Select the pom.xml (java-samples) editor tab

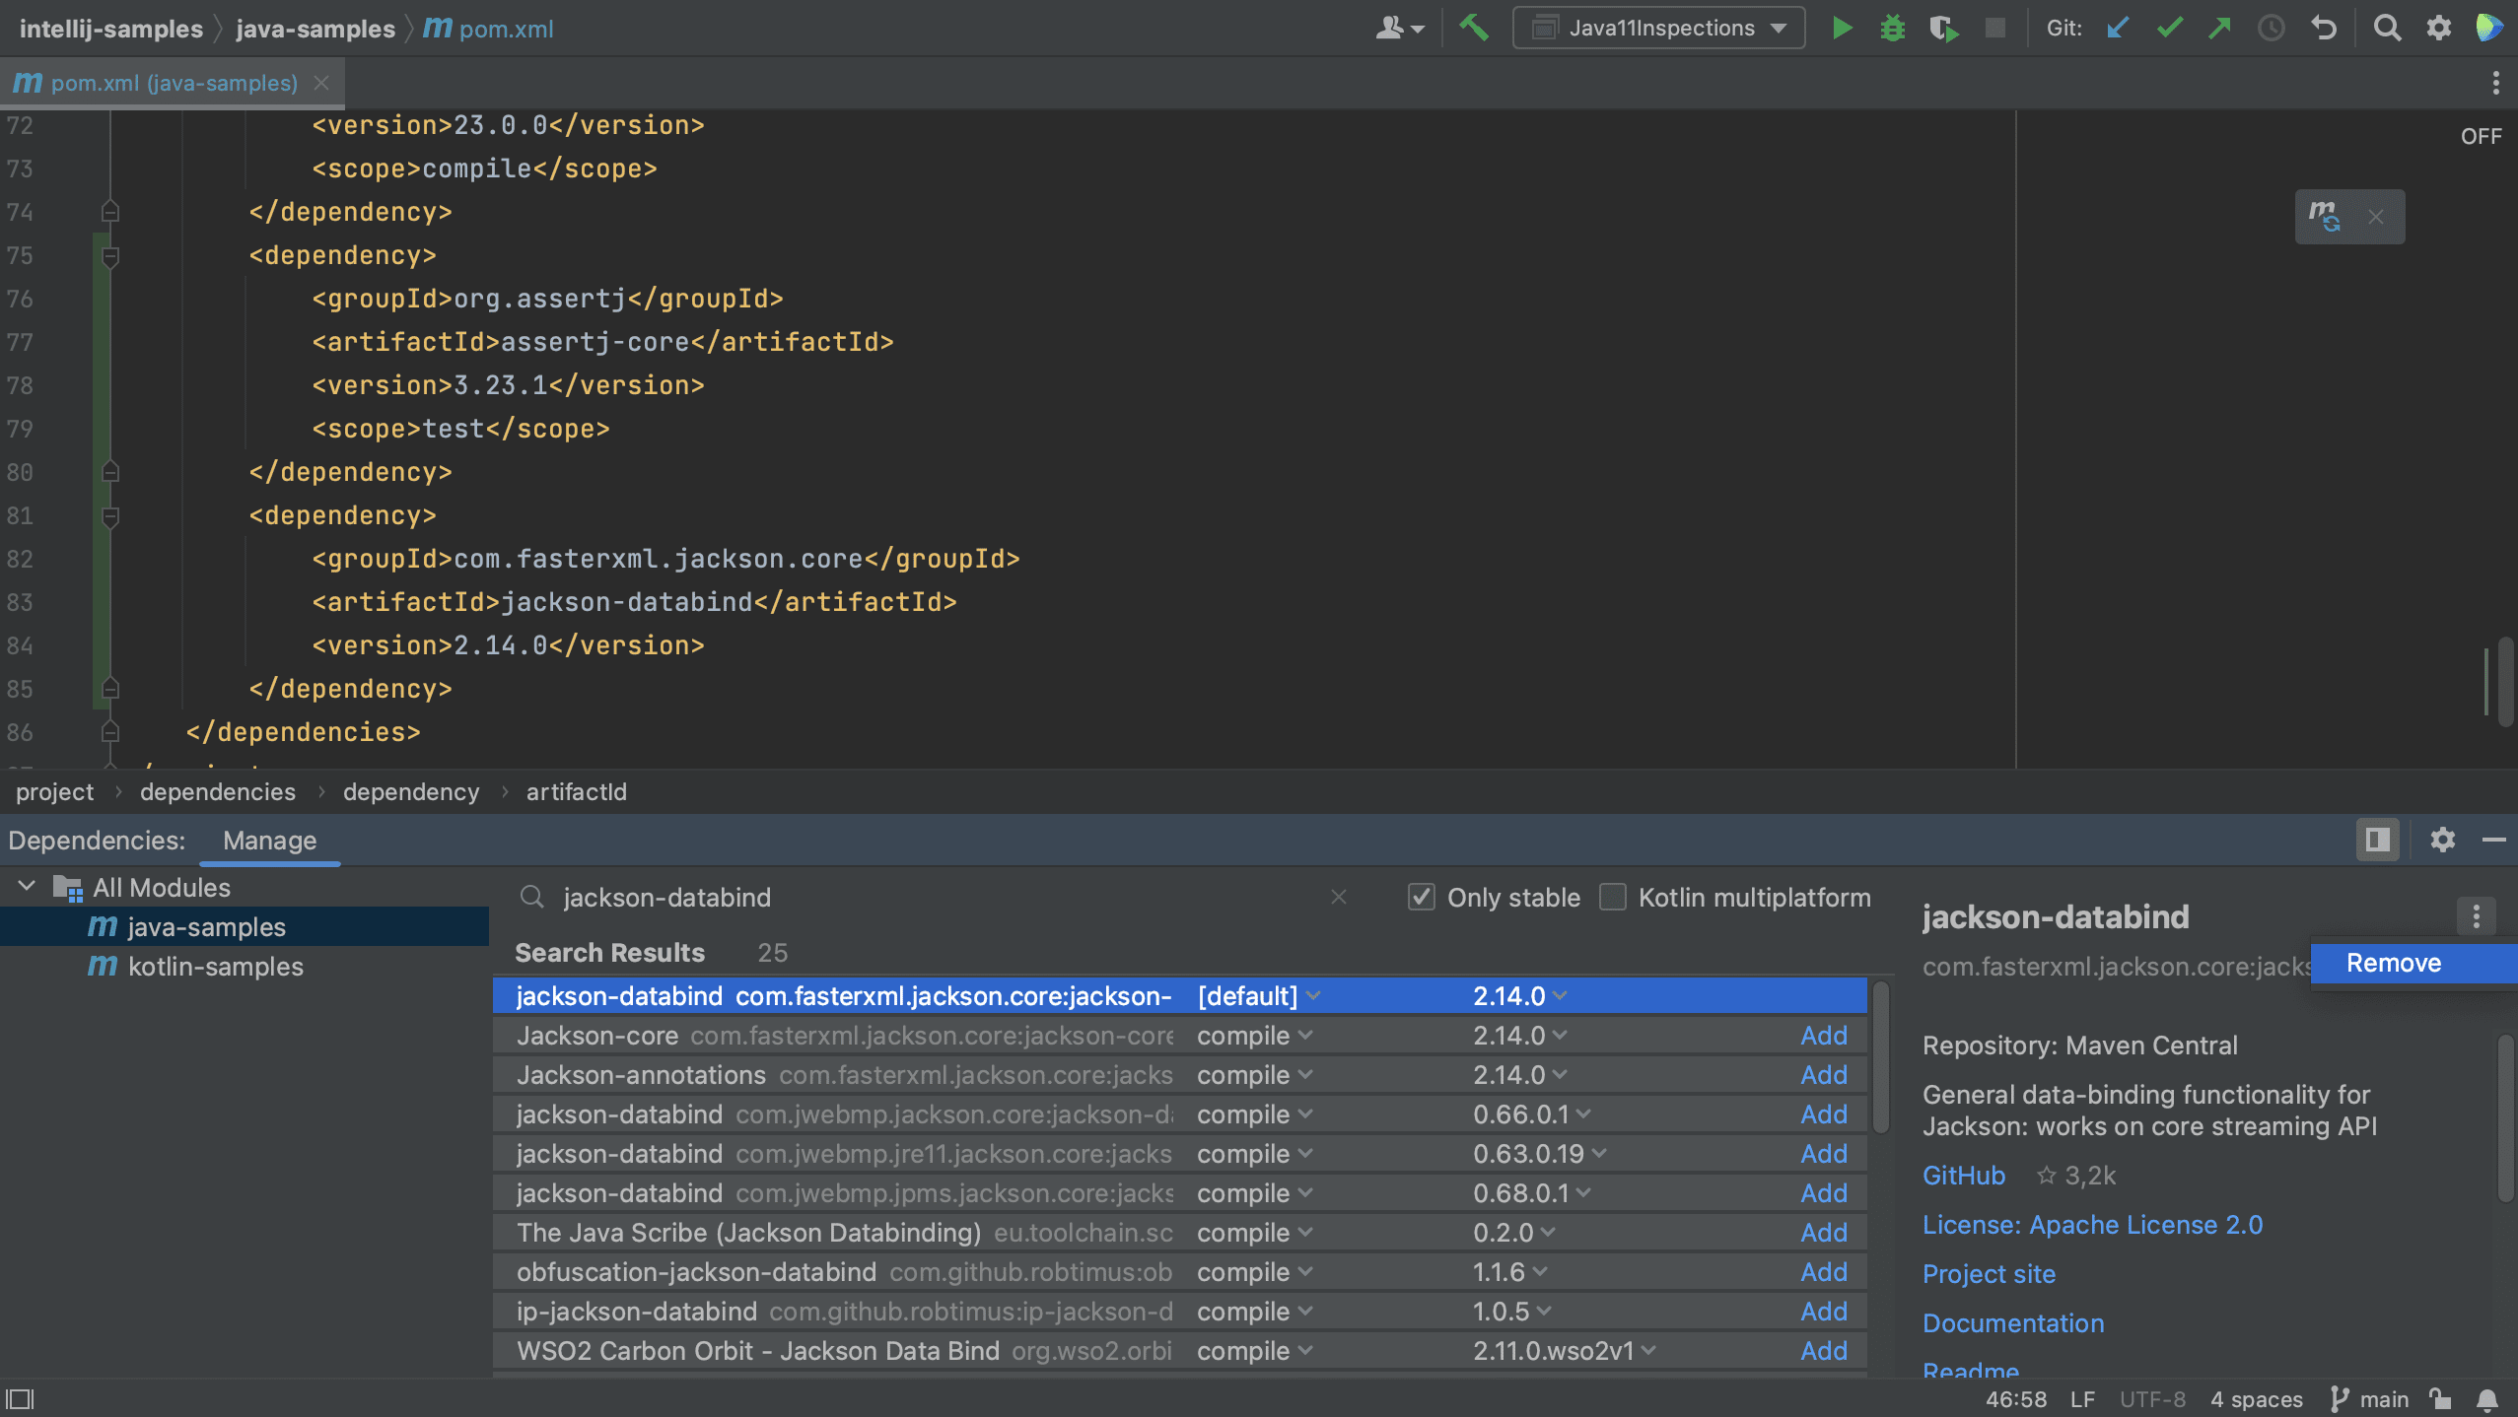173,83
